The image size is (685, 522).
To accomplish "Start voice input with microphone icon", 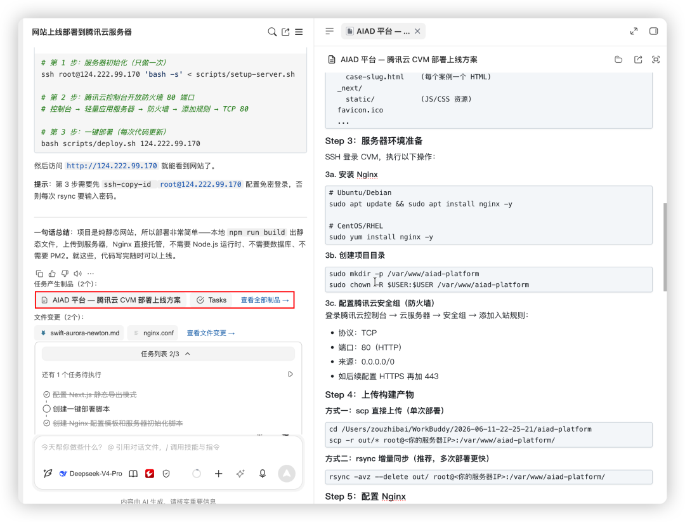I will [x=263, y=474].
